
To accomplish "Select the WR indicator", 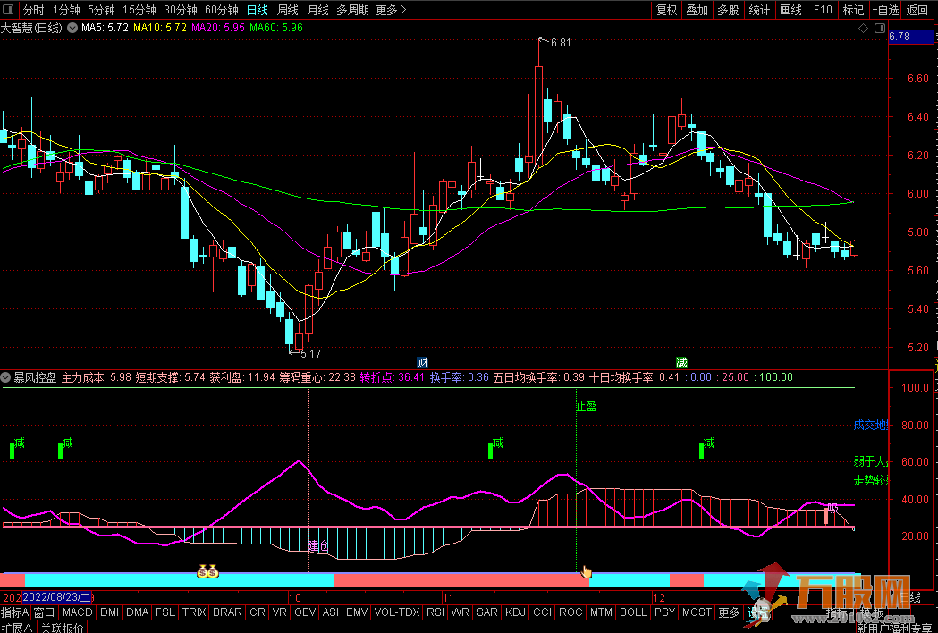I will 460,612.
